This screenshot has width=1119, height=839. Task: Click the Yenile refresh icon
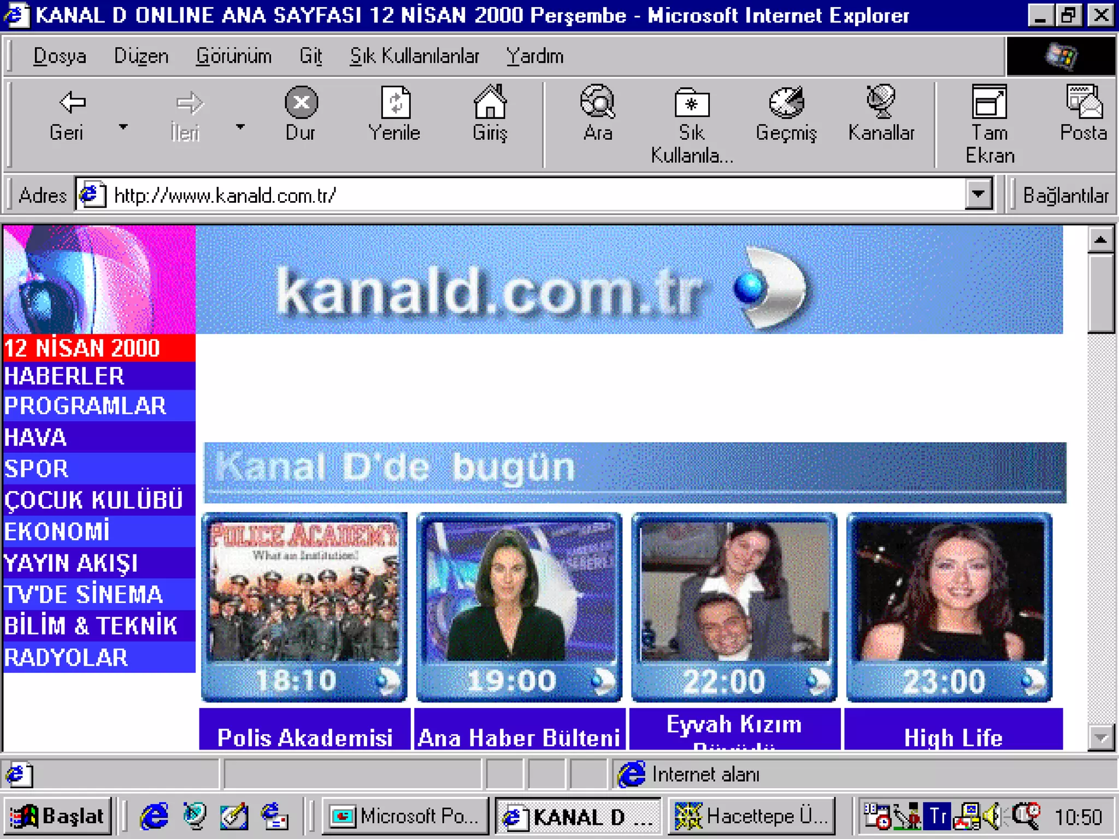(394, 102)
